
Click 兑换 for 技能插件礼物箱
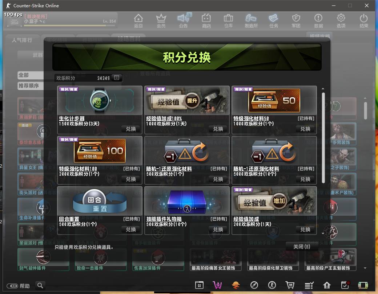click(x=218, y=230)
